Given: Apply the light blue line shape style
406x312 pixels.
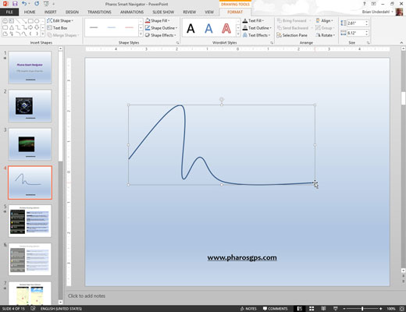Looking at the screenshot, I should click(112, 27).
